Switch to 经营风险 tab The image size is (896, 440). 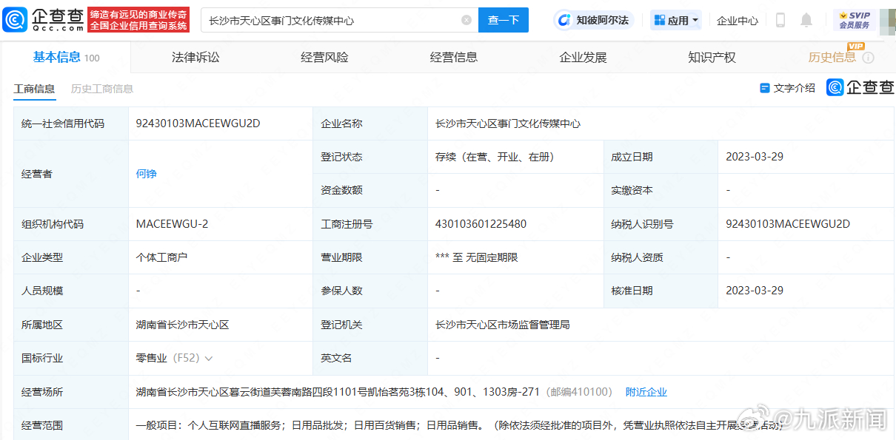point(324,58)
